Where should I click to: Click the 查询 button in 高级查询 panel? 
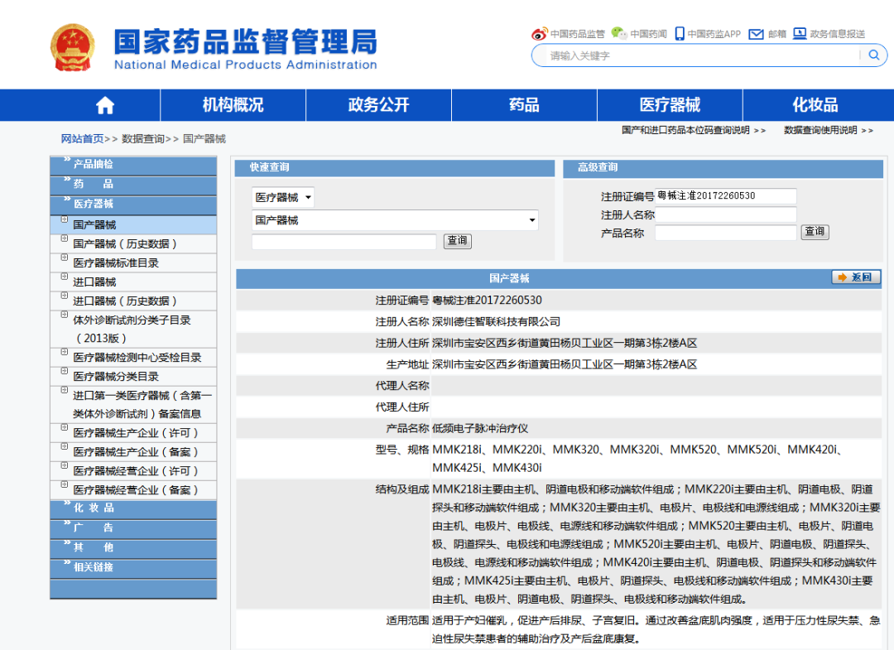click(815, 232)
